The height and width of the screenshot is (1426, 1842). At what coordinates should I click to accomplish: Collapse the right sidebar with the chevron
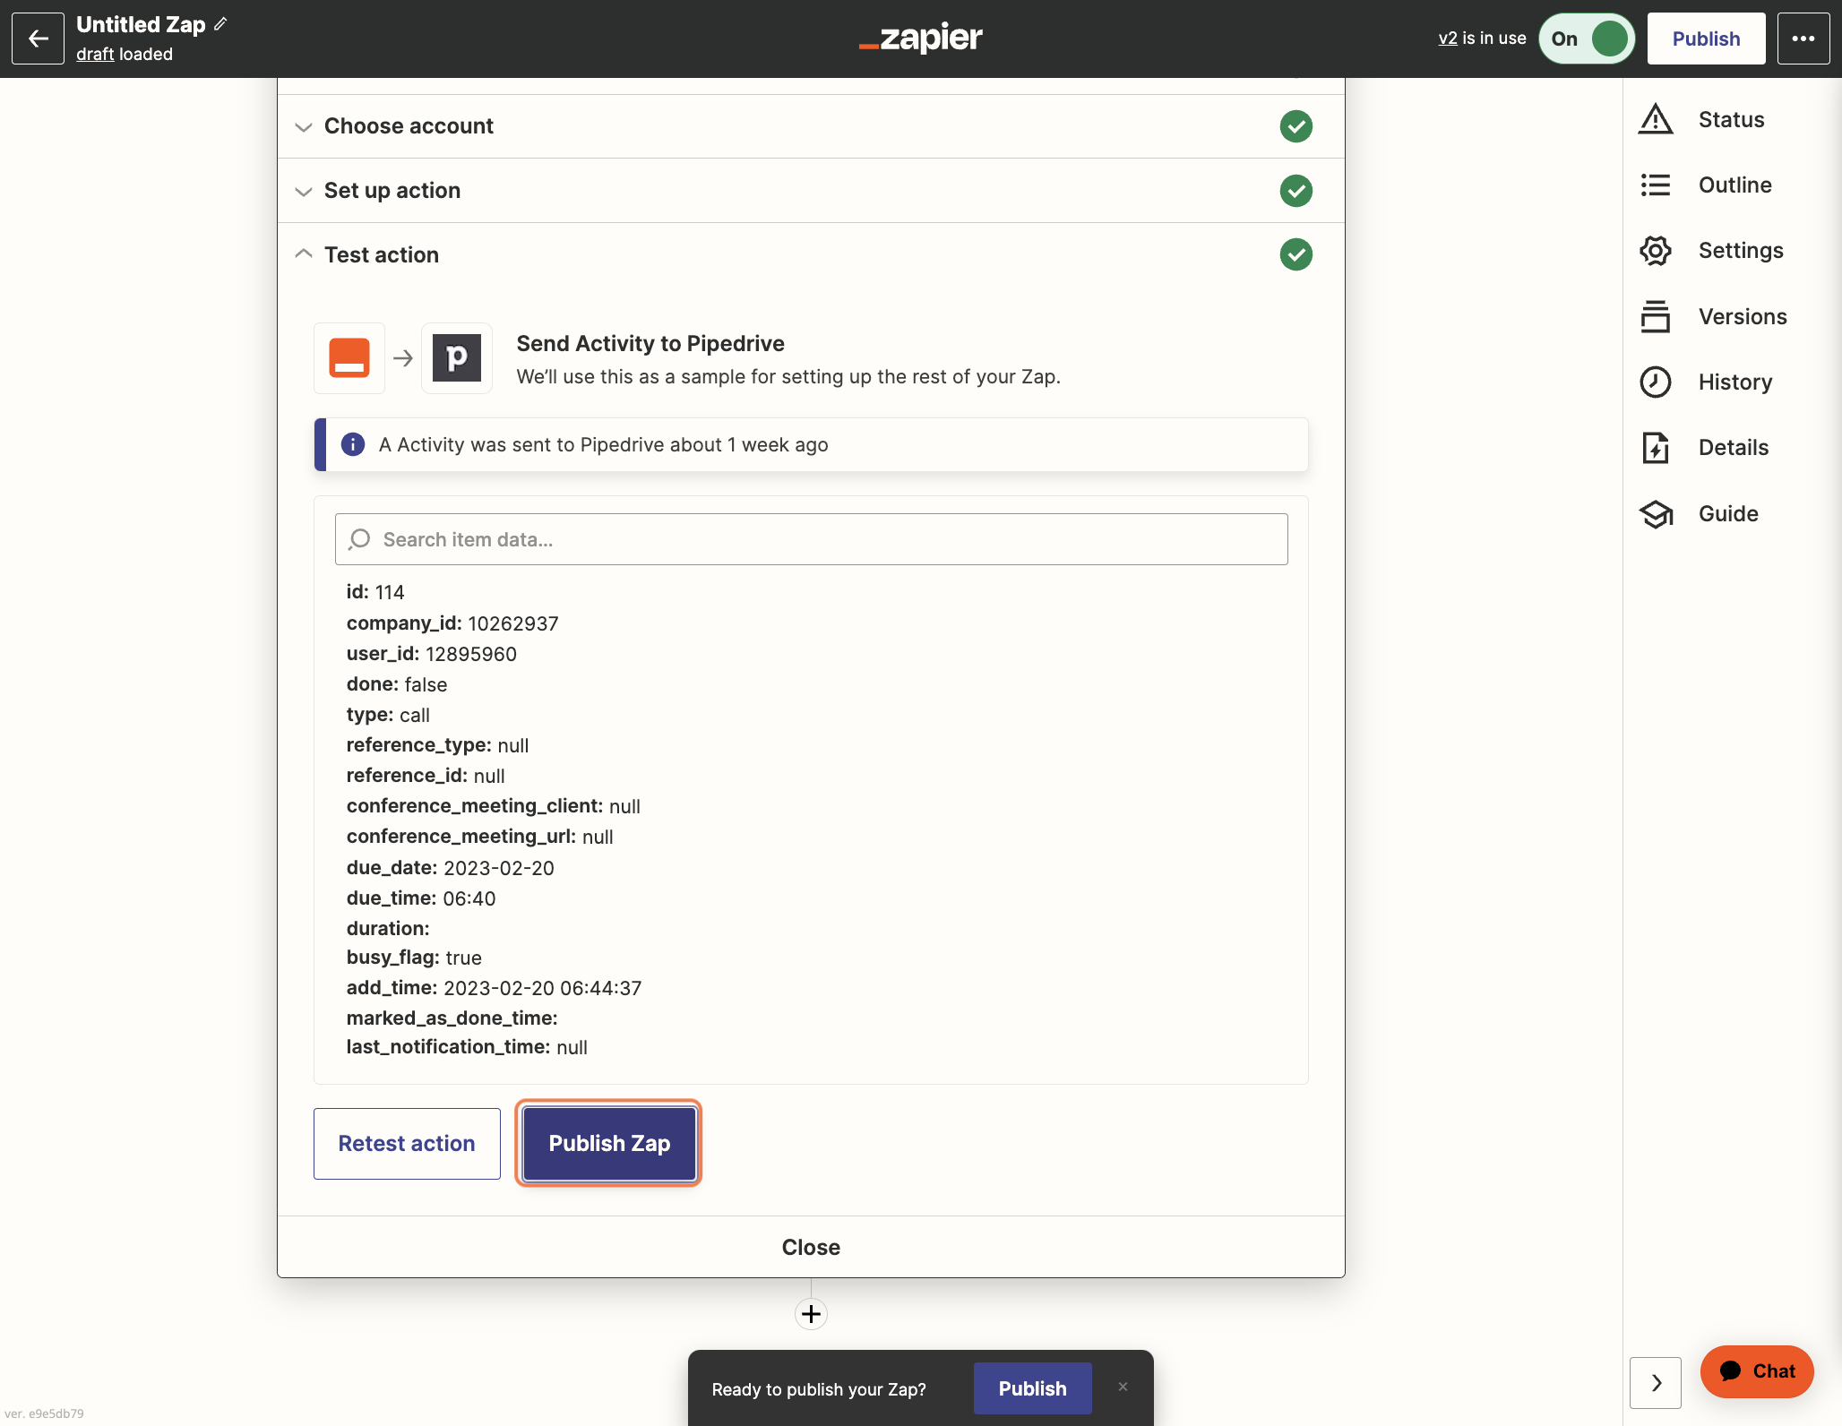coord(1656,1383)
